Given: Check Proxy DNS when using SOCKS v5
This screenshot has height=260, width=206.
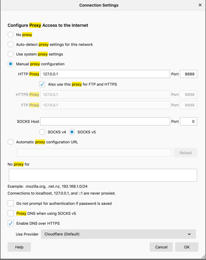Looking at the screenshot, I should point(10,213).
